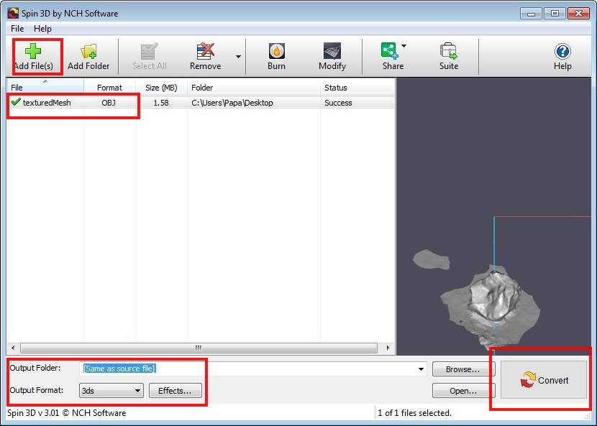597x426 pixels.
Task: Open the File menu
Action: (x=17, y=29)
